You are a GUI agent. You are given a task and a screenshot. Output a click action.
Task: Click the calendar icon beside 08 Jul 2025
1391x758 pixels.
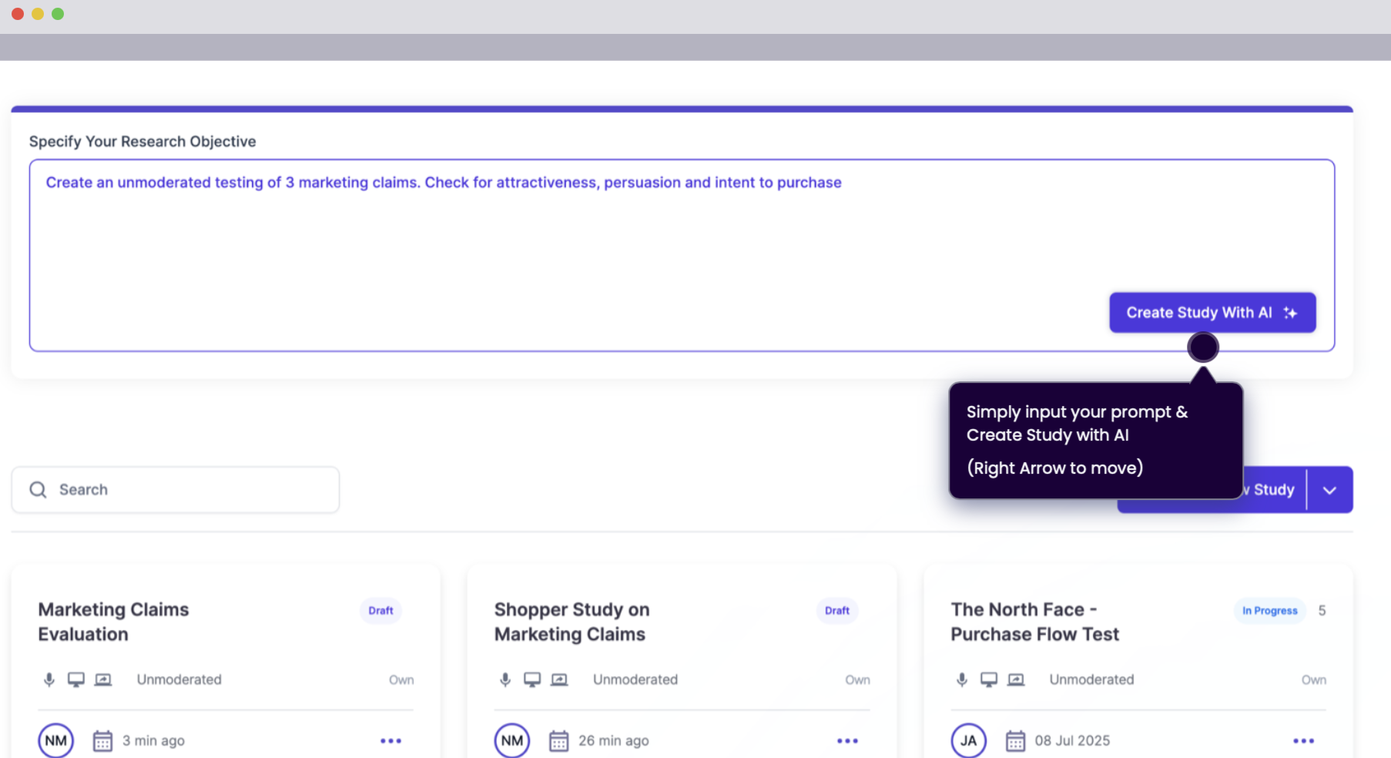pos(1015,741)
